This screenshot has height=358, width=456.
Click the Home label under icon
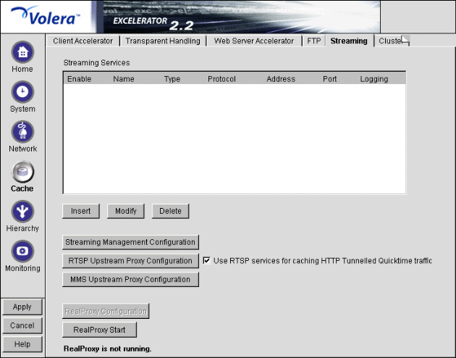(x=22, y=69)
